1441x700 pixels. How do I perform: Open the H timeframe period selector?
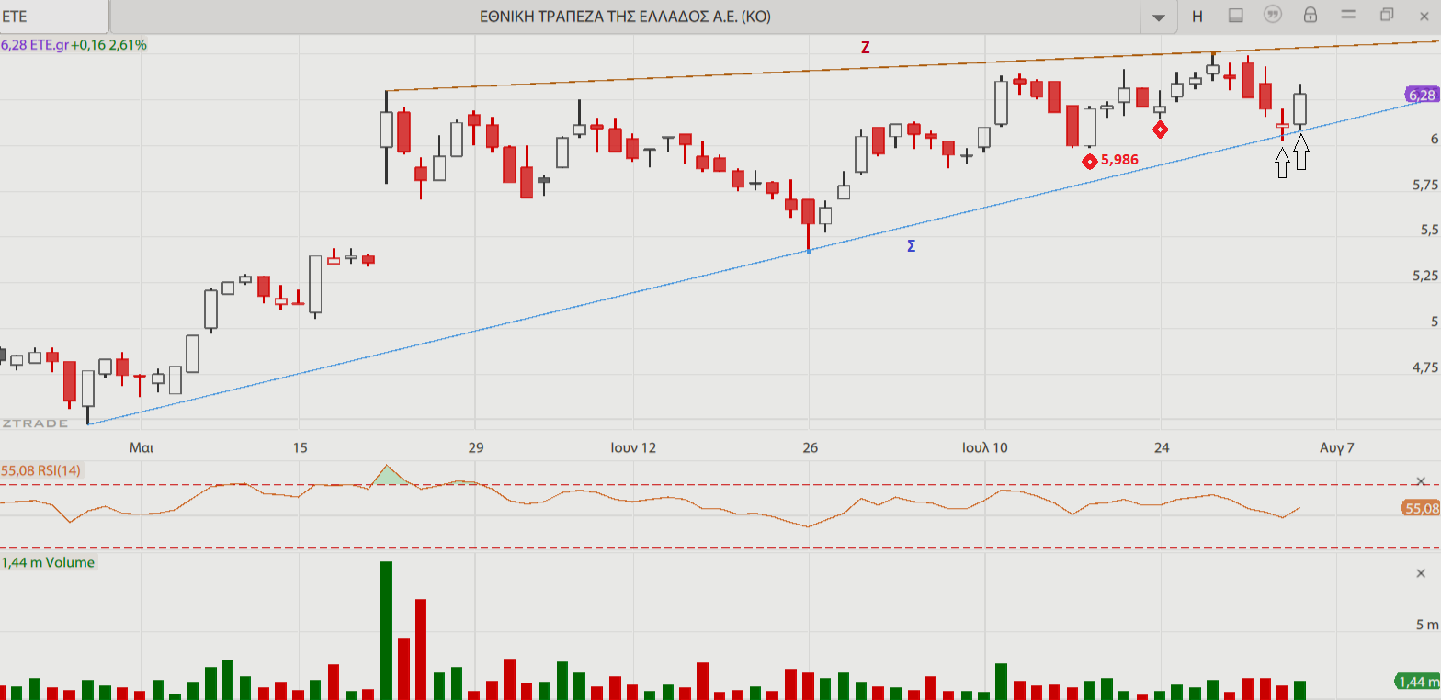pos(1197,16)
